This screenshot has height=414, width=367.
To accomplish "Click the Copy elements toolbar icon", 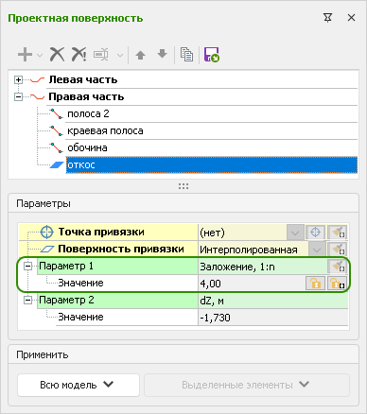I will (186, 55).
